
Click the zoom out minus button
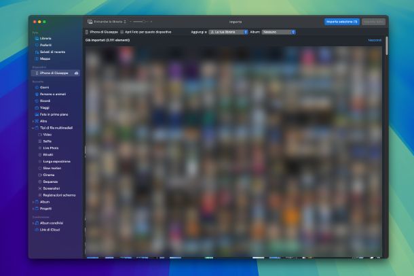pyautogui.click(x=131, y=22)
